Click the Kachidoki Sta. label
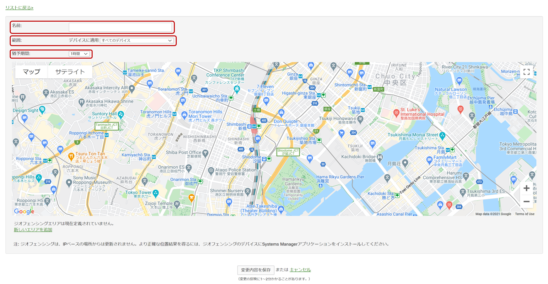Screen dimensions: 548x284 click(x=381, y=196)
